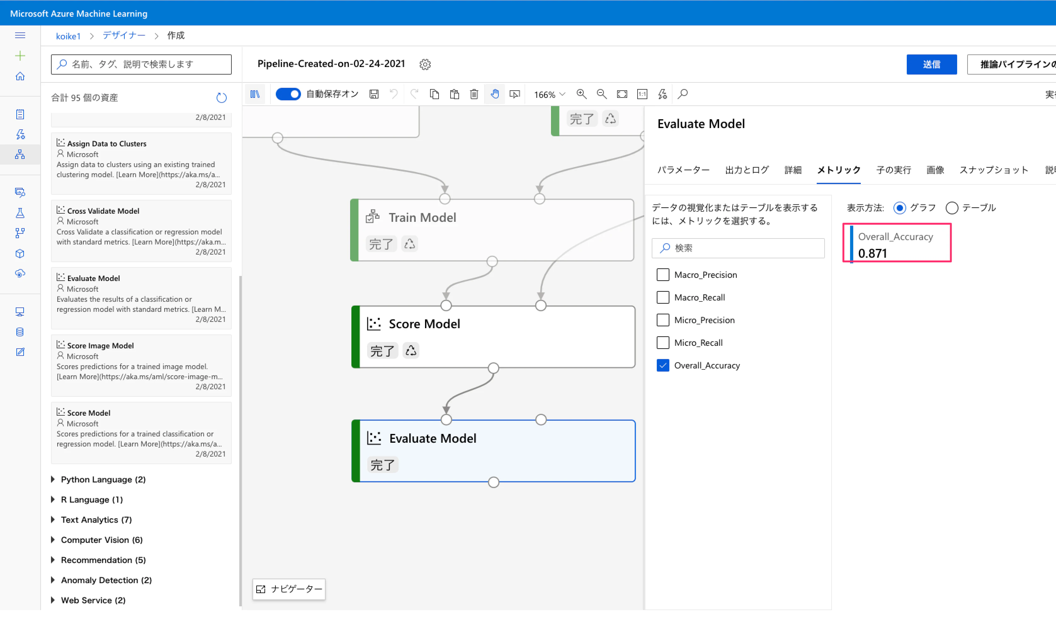This screenshot has height=623, width=1056.
Task: Click the green plus create-new icon
Action: [x=20, y=56]
